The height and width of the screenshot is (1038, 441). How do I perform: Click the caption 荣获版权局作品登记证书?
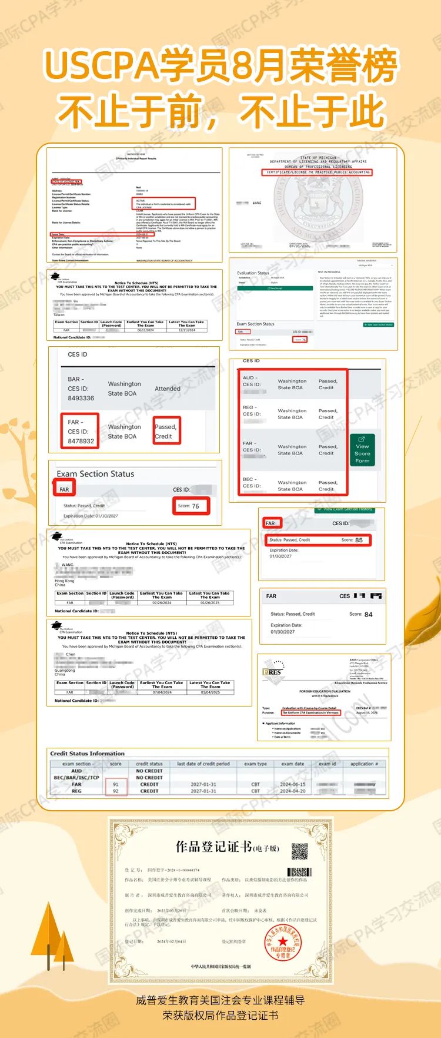pos(220,1015)
